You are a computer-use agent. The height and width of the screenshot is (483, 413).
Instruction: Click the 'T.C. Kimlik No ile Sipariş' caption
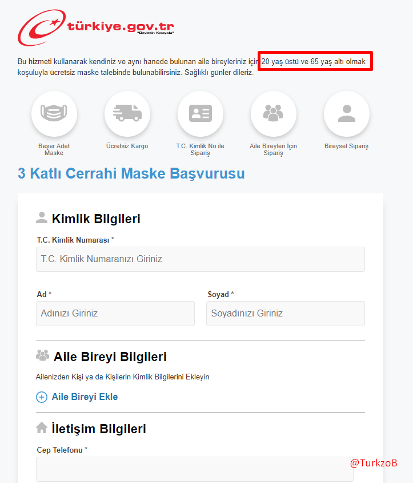(x=200, y=149)
